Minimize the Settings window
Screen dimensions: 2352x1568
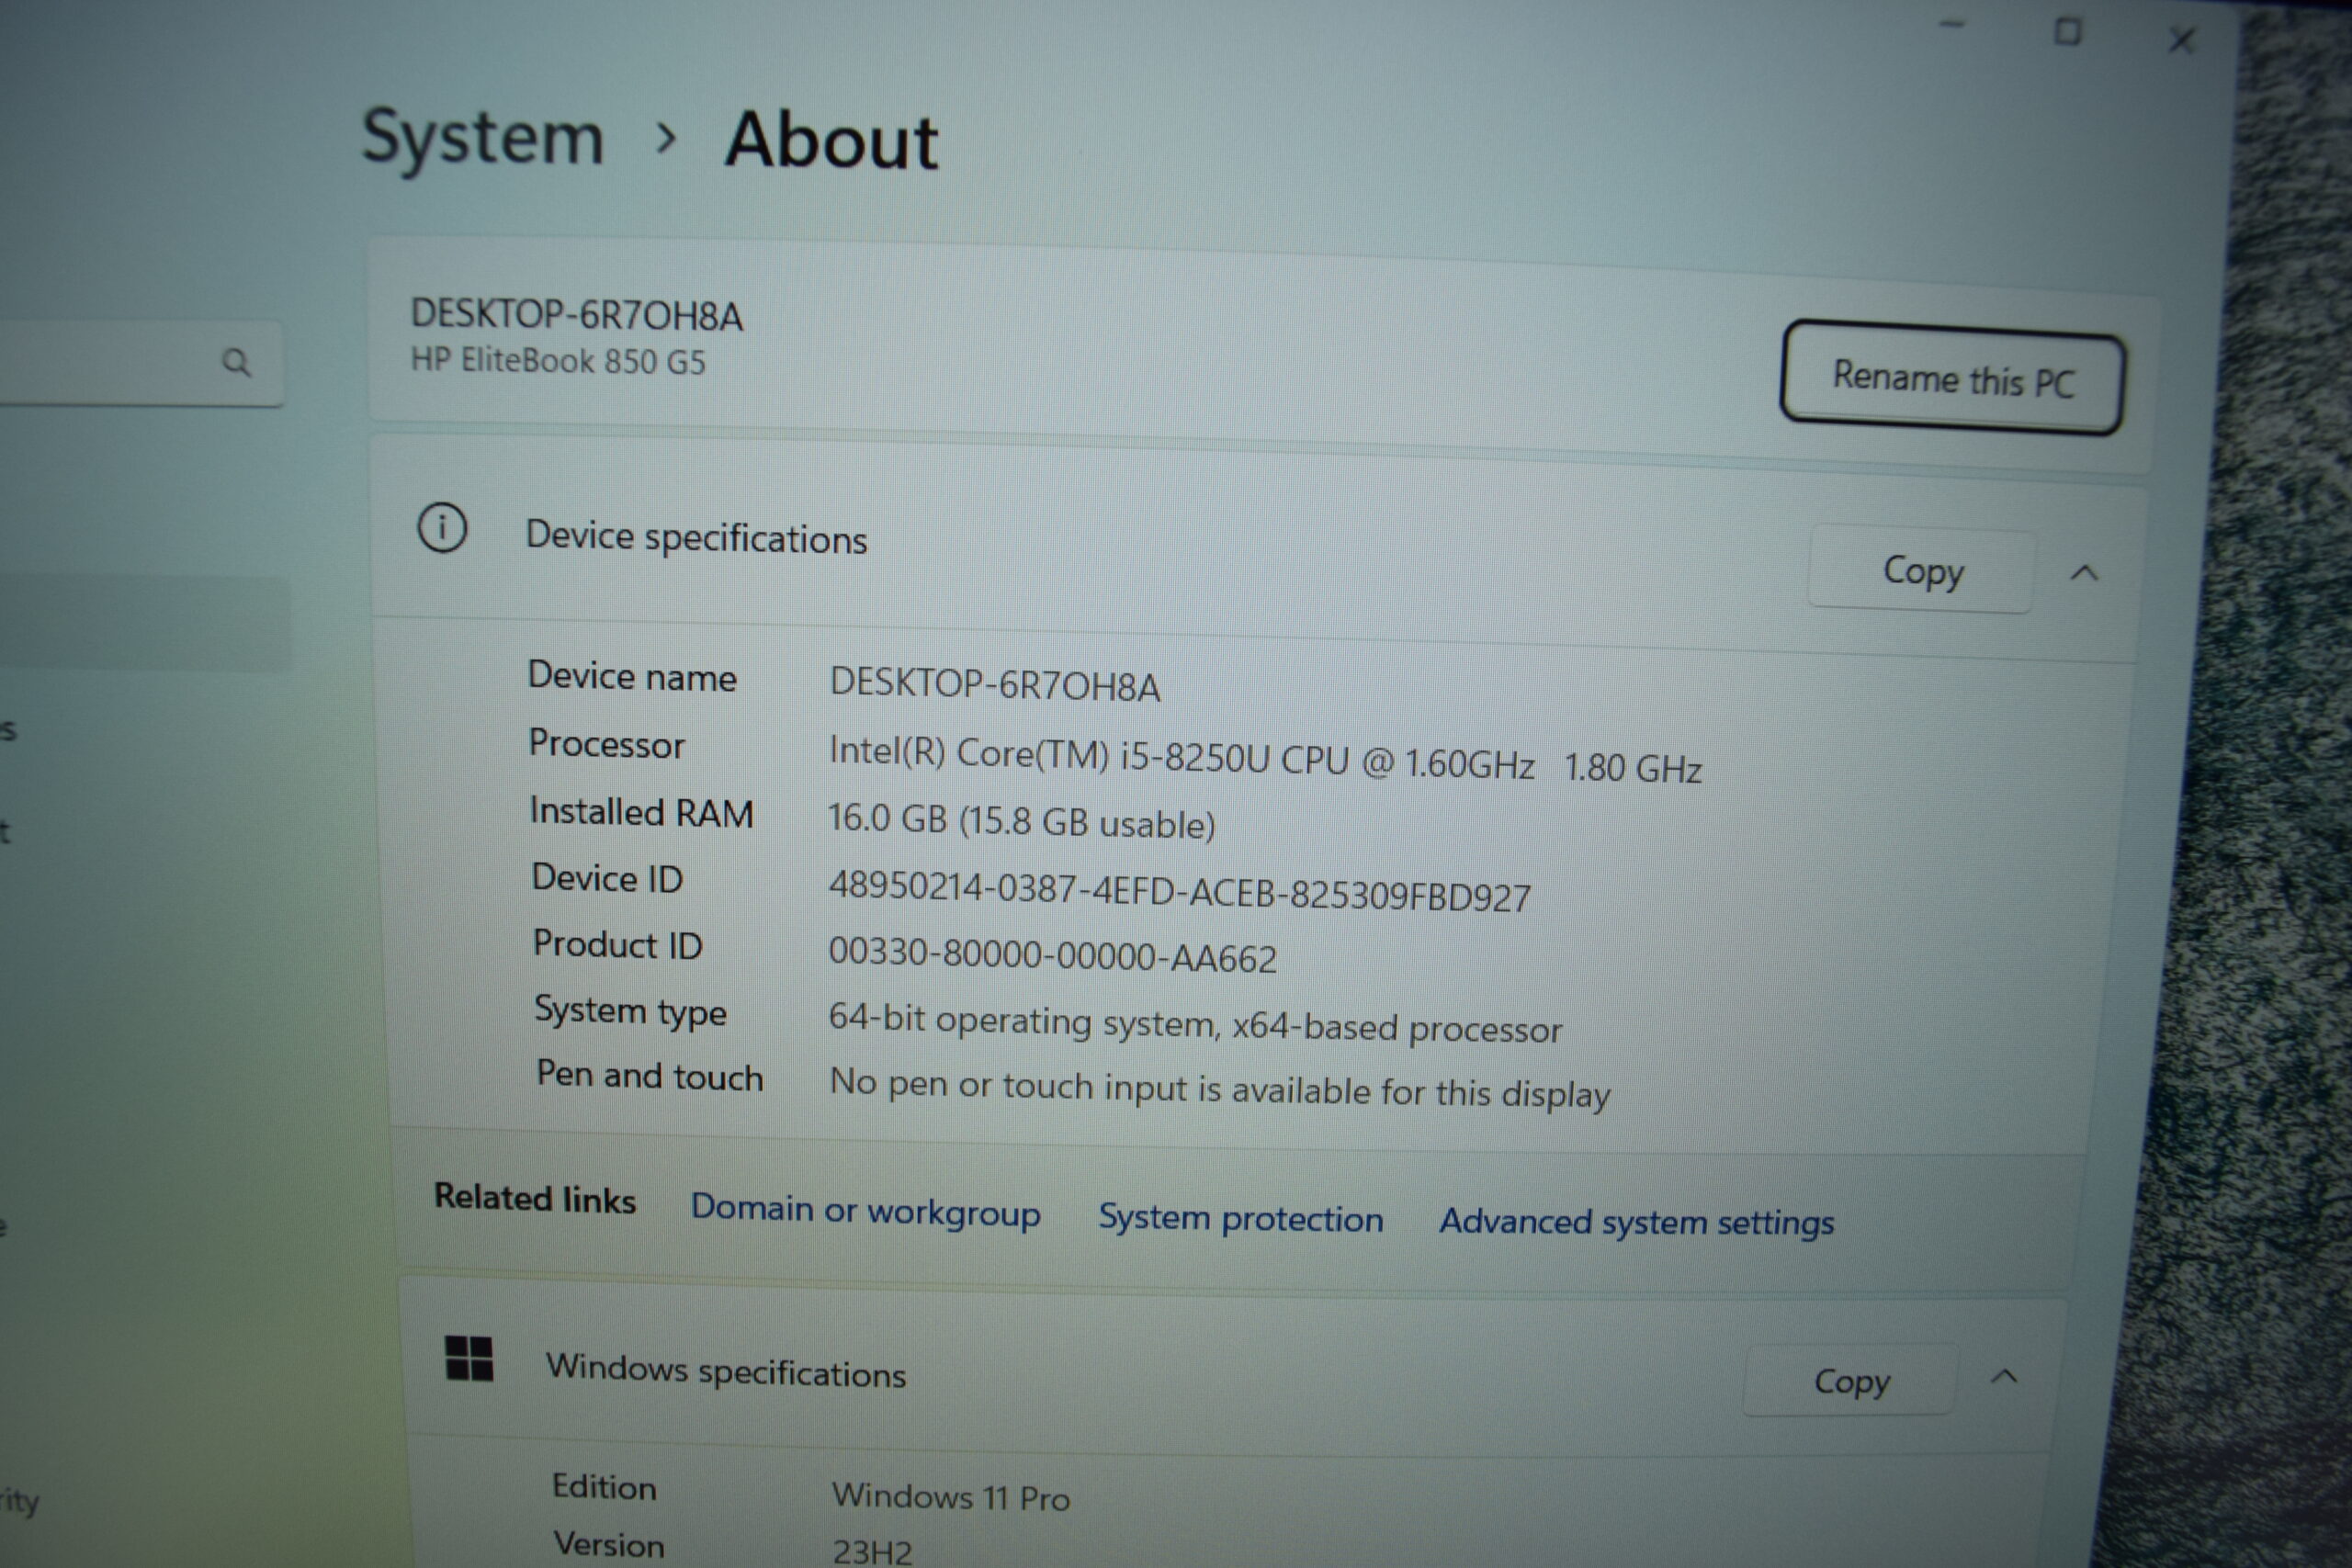click(1951, 26)
